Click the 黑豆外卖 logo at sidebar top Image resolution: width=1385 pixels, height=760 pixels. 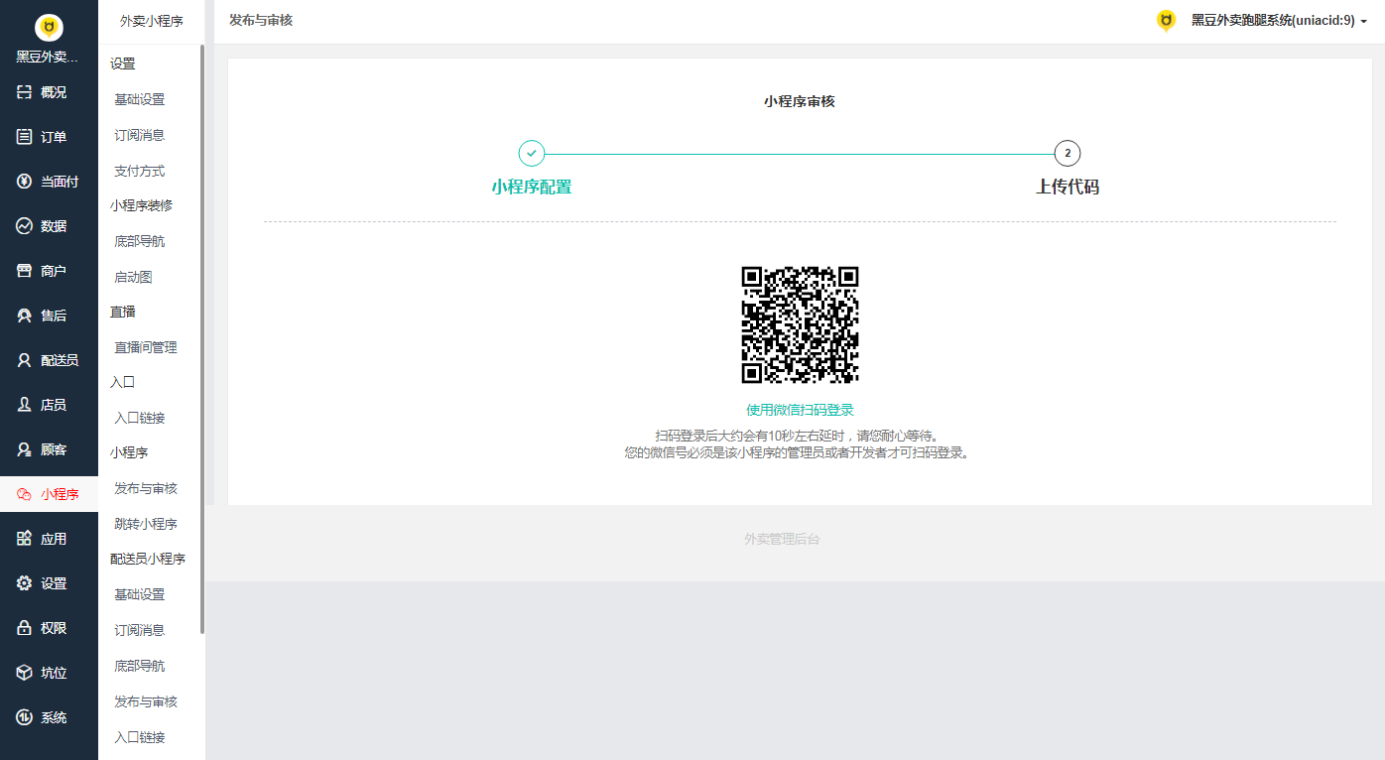point(49,27)
